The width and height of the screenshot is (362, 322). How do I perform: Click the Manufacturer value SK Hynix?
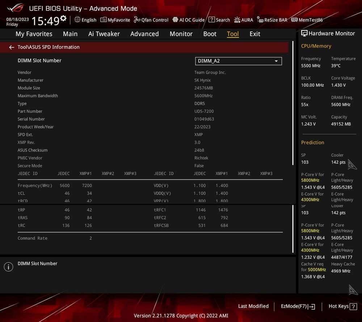coord(202,80)
